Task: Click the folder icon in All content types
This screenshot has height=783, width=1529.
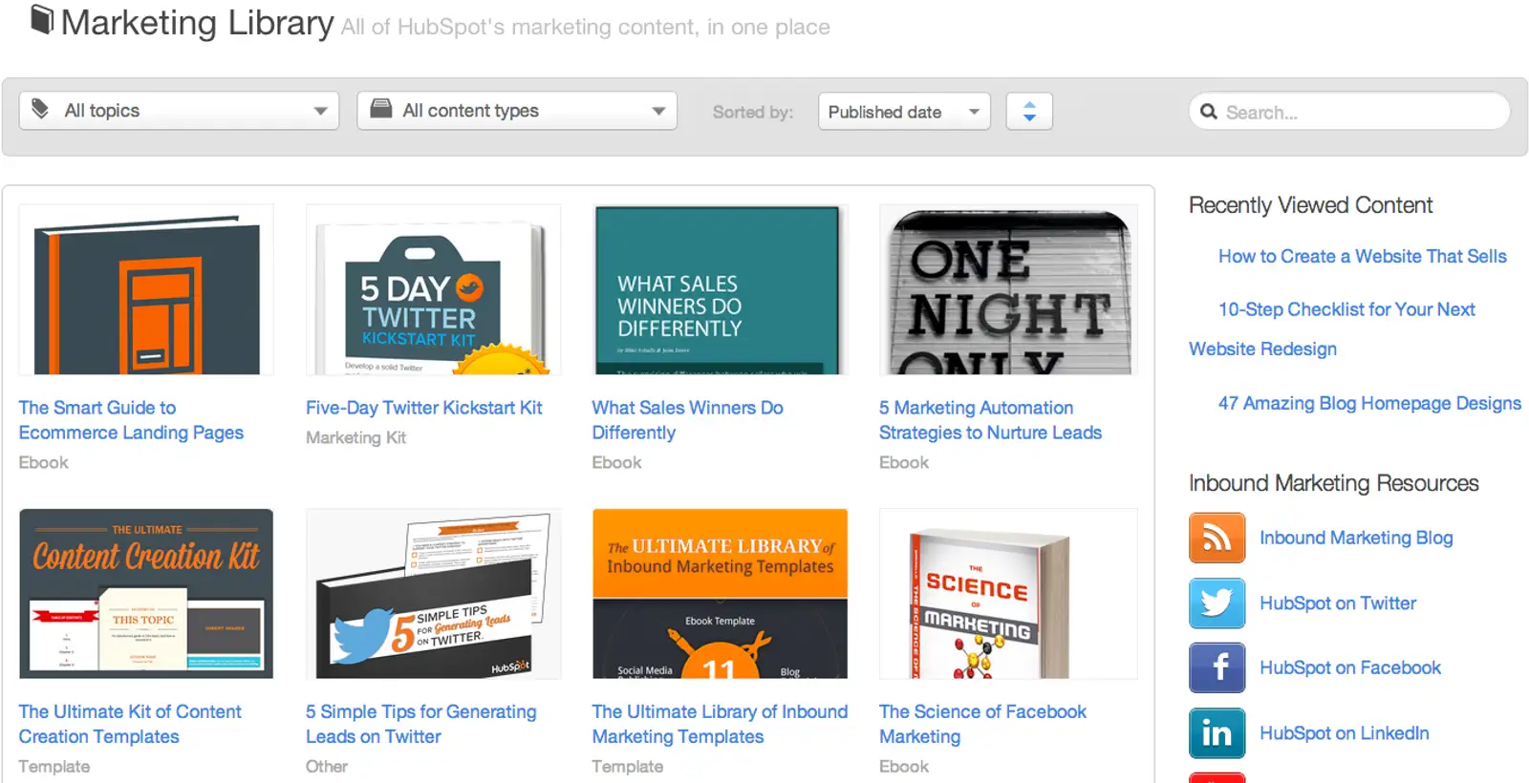Action: 380,109
